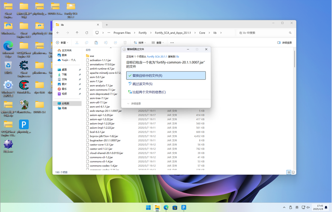The width and height of the screenshot is (332, 212).
Task: Choose Replace the file in the destination
Action: click(166, 75)
